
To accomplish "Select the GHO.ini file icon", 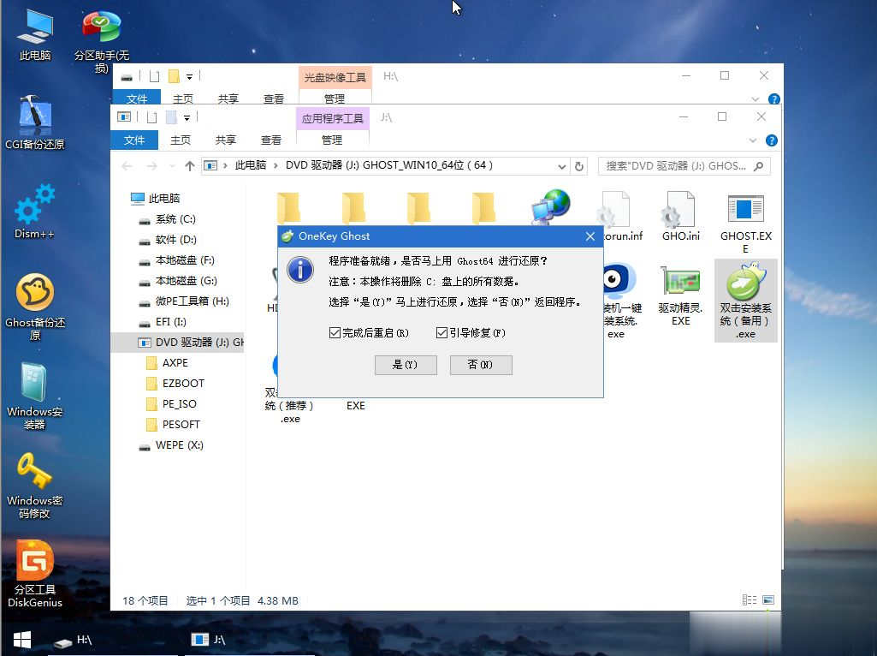I will coord(681,216).
